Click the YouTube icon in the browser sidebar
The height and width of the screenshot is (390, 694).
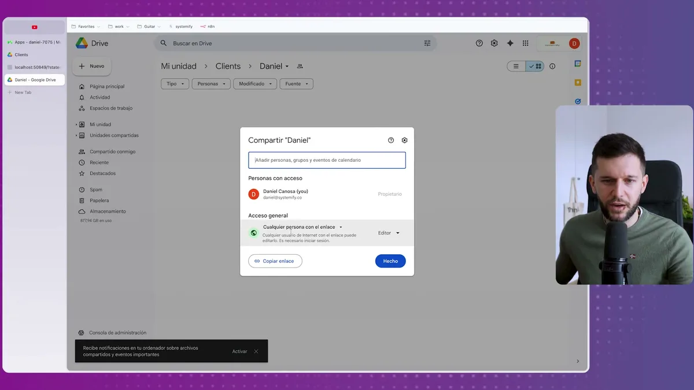coord(33,26)
